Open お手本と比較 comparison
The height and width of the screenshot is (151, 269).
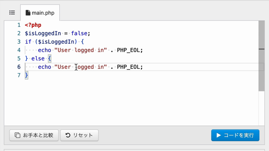coord(34,135)
